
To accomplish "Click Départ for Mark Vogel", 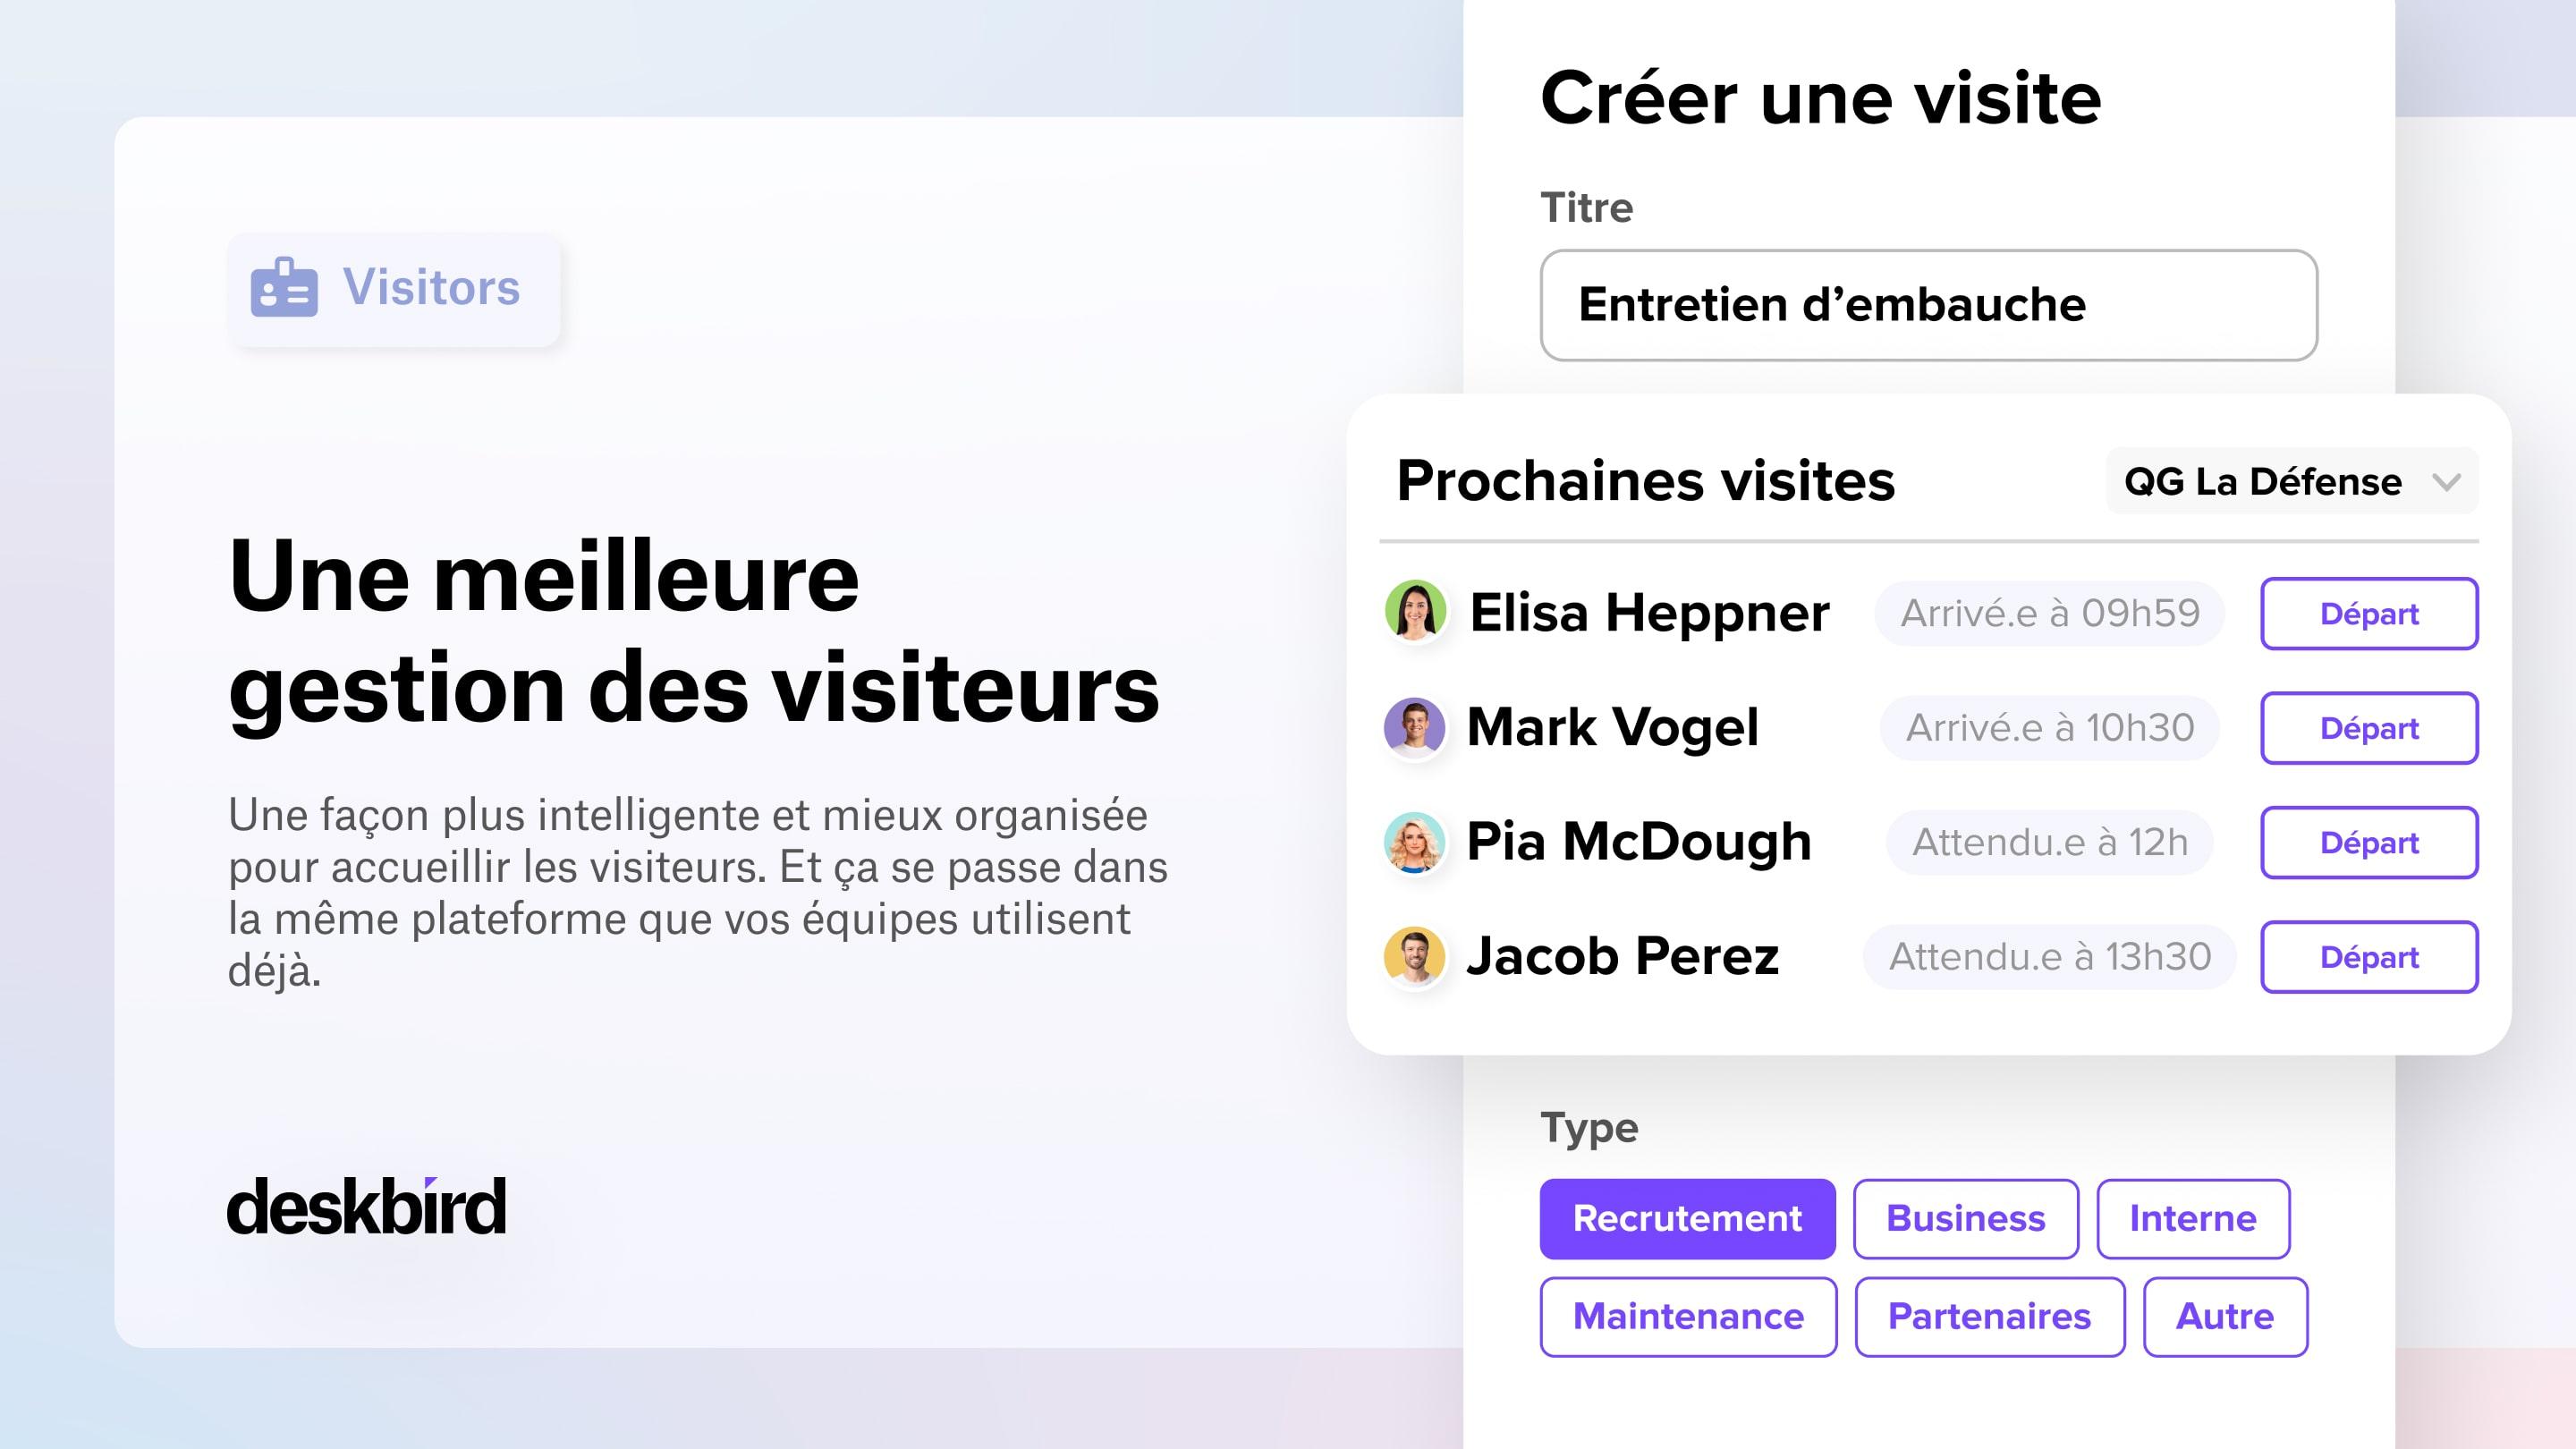I will pos(2369,728).
